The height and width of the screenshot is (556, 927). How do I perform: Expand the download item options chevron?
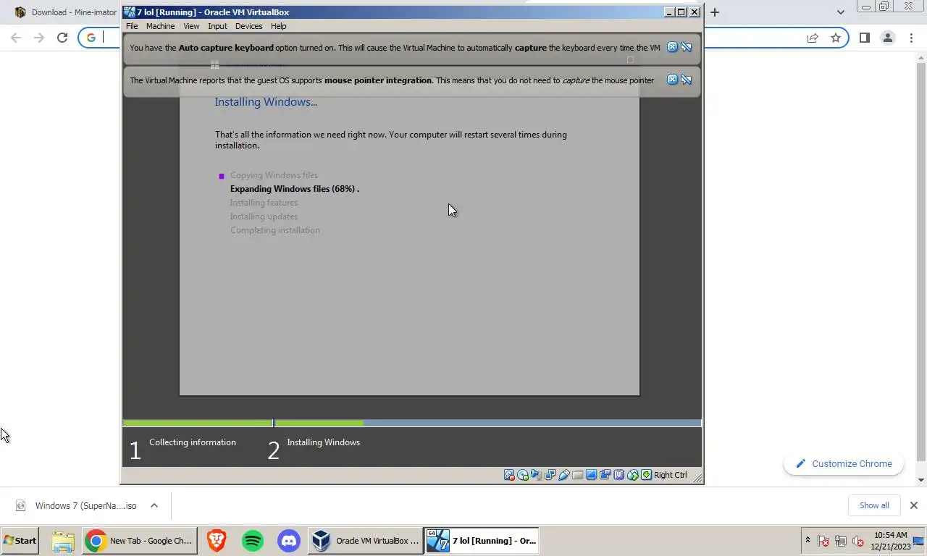click(154, 505)
